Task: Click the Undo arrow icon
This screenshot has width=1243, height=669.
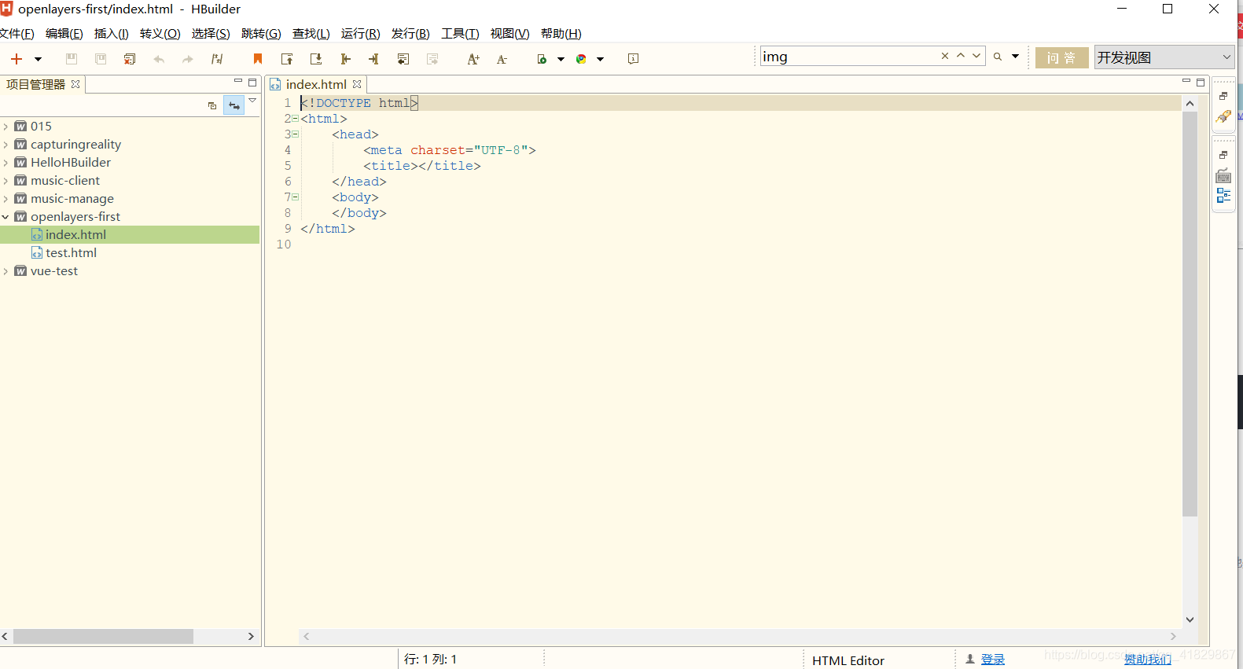Action: pyautogui.click(x=159, y=59)
